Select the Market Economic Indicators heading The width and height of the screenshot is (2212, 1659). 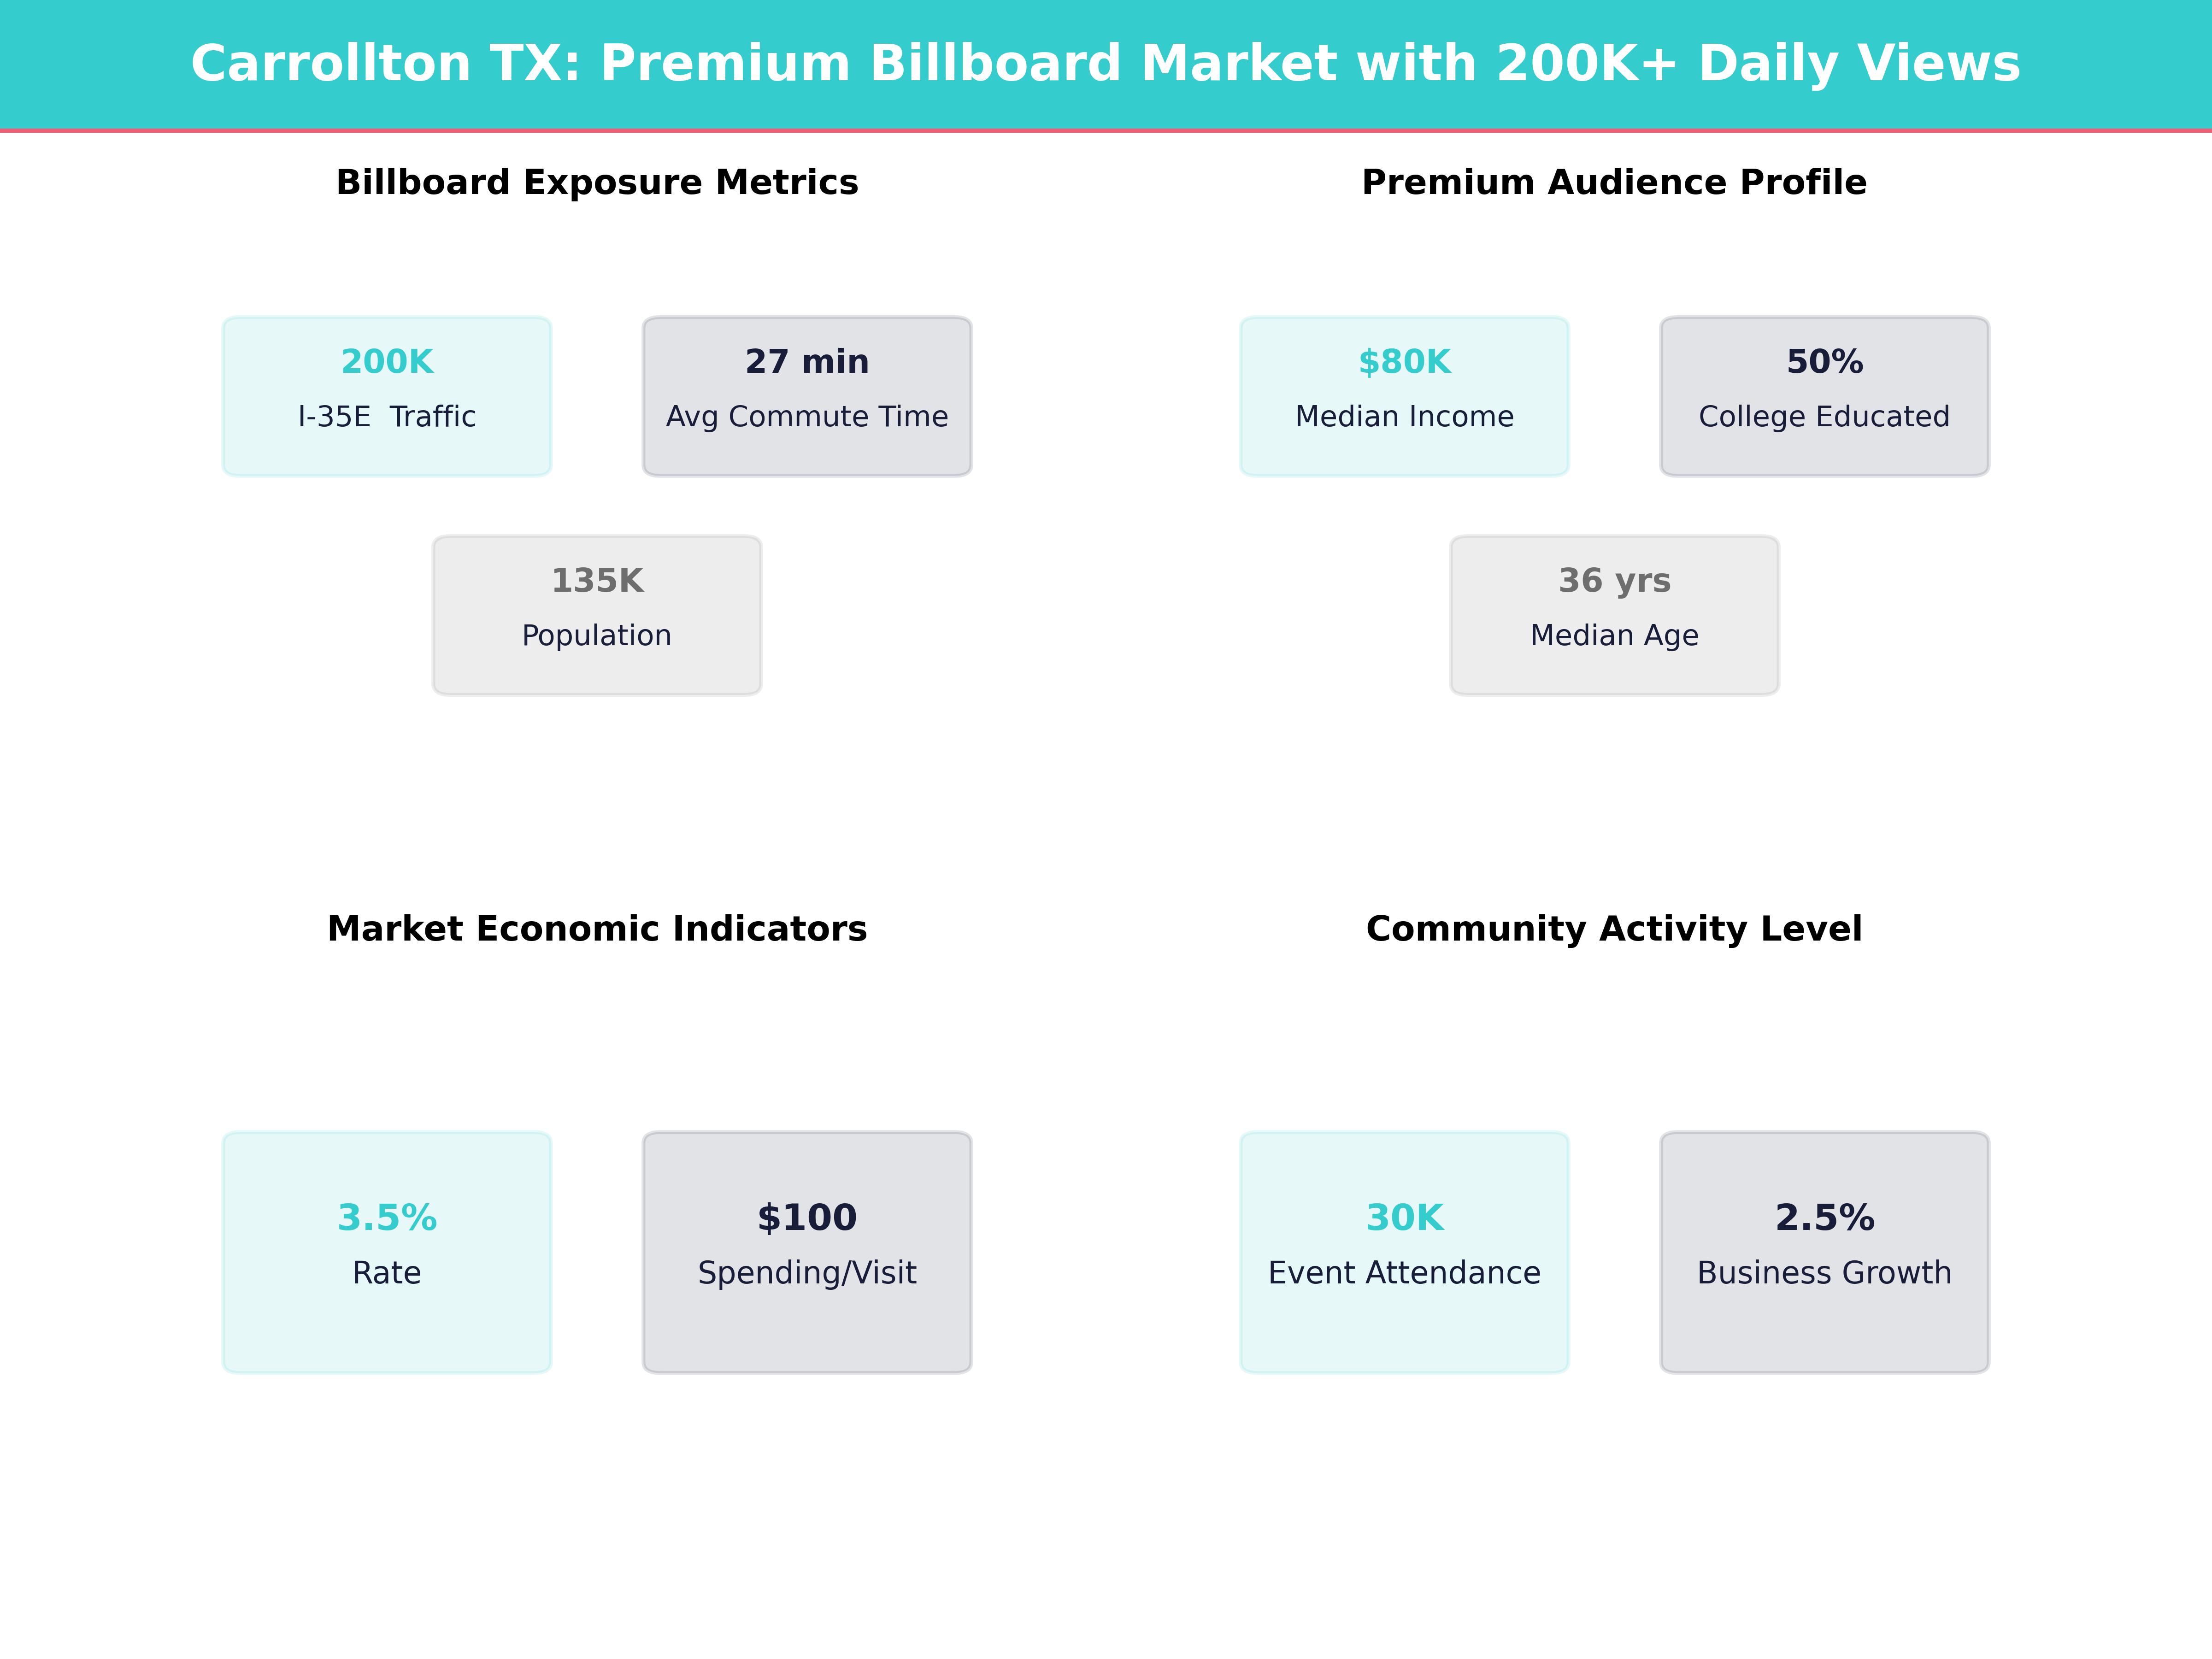(x=597, y=928)
